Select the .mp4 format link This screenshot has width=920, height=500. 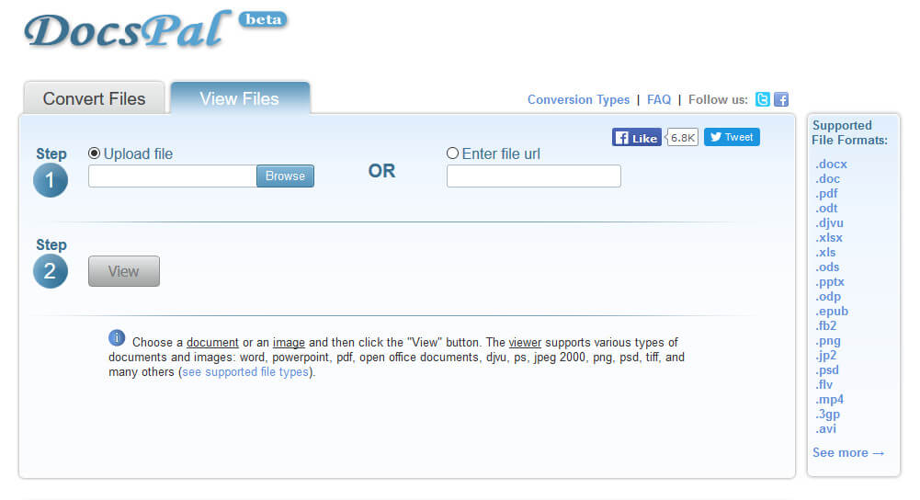829,399
